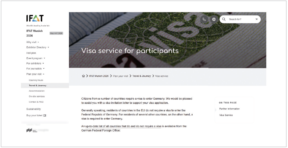
Task: Select Accommodation in the sidebar
Action: (x=37, y=91)
